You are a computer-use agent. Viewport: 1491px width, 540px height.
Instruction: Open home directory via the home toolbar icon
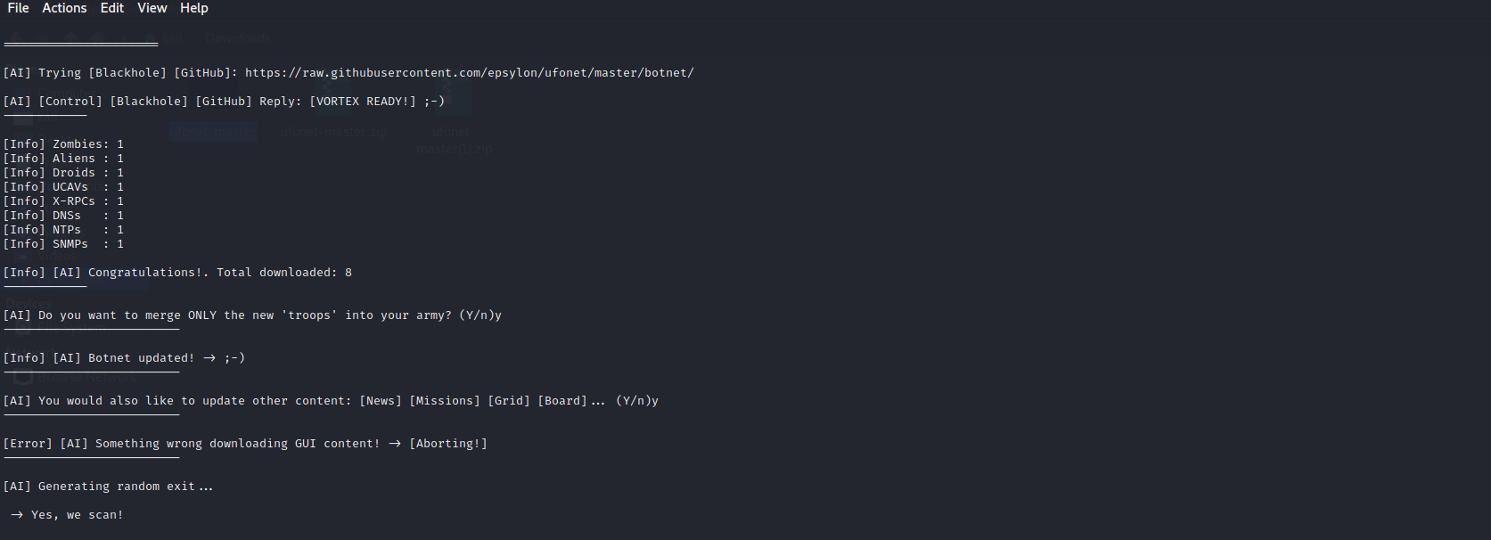(100, 37)
